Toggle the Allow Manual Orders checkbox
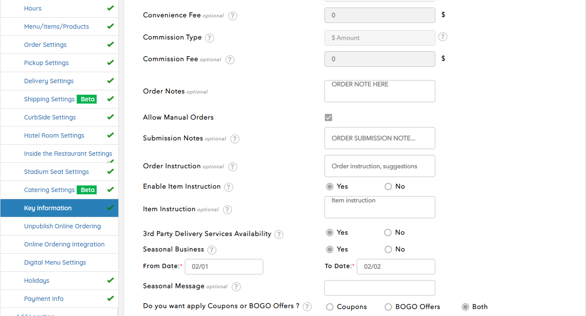 click(328, 117)
